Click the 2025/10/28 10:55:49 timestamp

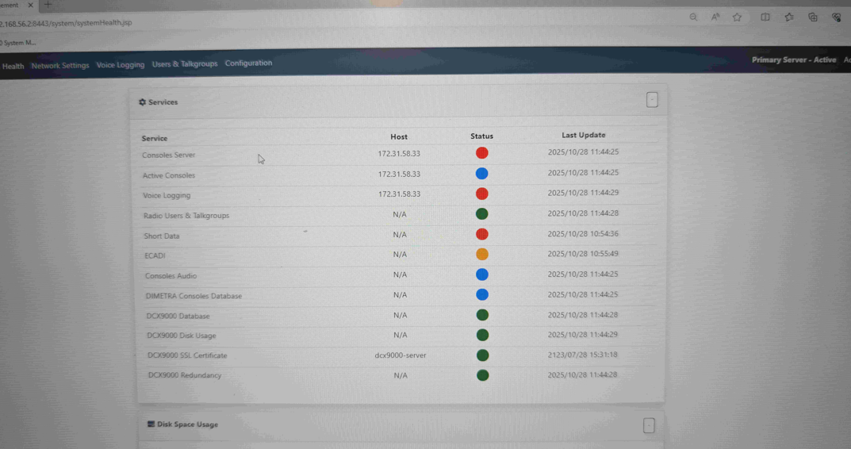point(583,254)
